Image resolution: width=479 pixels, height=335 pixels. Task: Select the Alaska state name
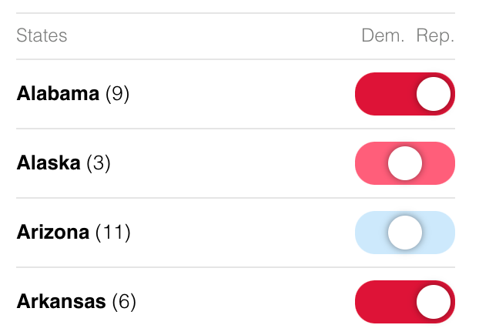tap(49, 163)
